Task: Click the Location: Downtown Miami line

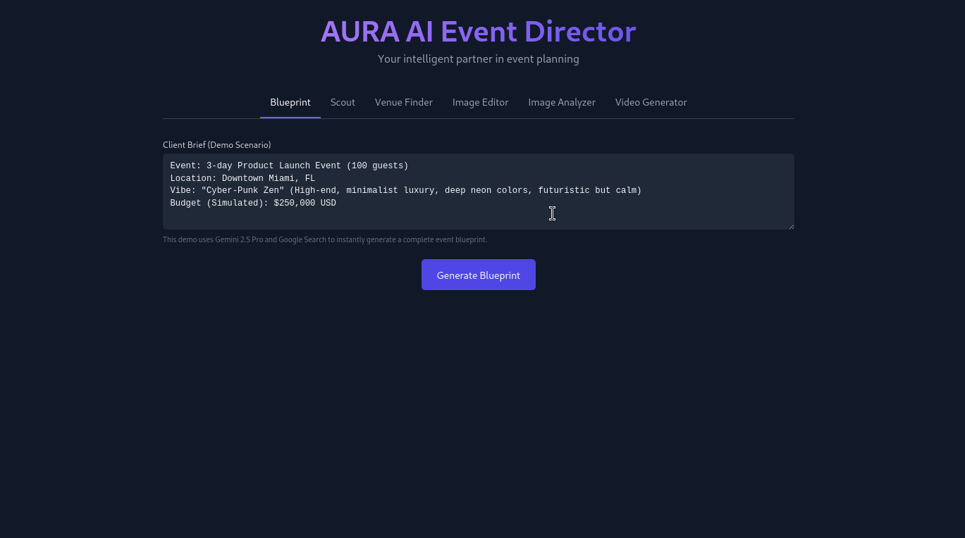Action: pyautogui.click(x=242, y=178)
